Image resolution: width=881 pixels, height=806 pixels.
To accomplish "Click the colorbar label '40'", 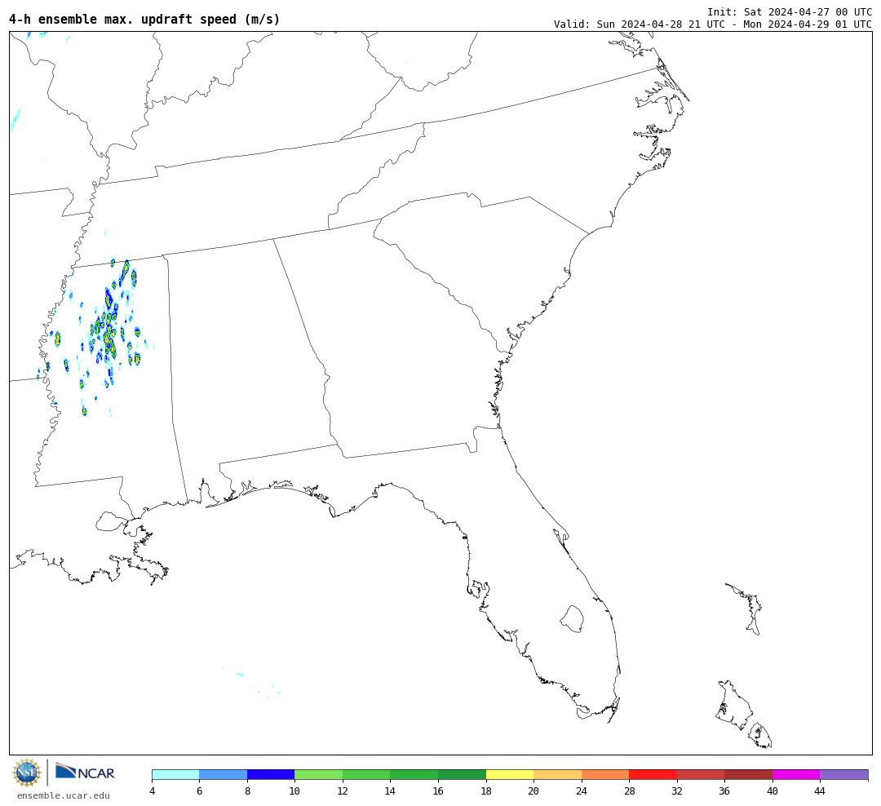I will point(773,790).
